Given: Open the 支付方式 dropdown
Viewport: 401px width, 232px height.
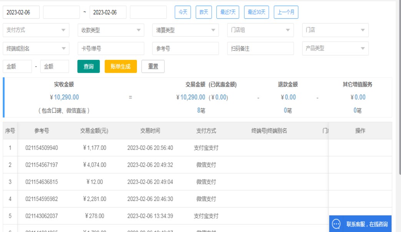Looking at the screenshot, I should coord(36,30).
